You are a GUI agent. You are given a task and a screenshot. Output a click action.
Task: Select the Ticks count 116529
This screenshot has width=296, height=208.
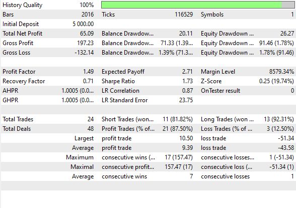click(x=184, y=15)
